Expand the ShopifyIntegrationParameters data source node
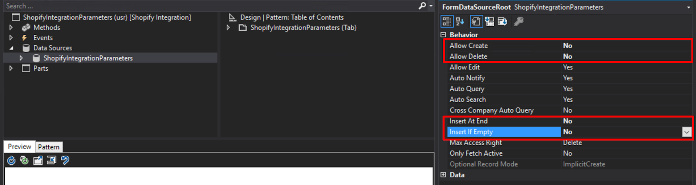Viewport: 696px width, 185px height. coord(21,58)
